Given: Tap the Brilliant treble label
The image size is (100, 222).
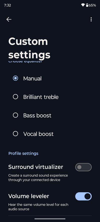Looking at the screenshot, I should click(x=41, y=97).
